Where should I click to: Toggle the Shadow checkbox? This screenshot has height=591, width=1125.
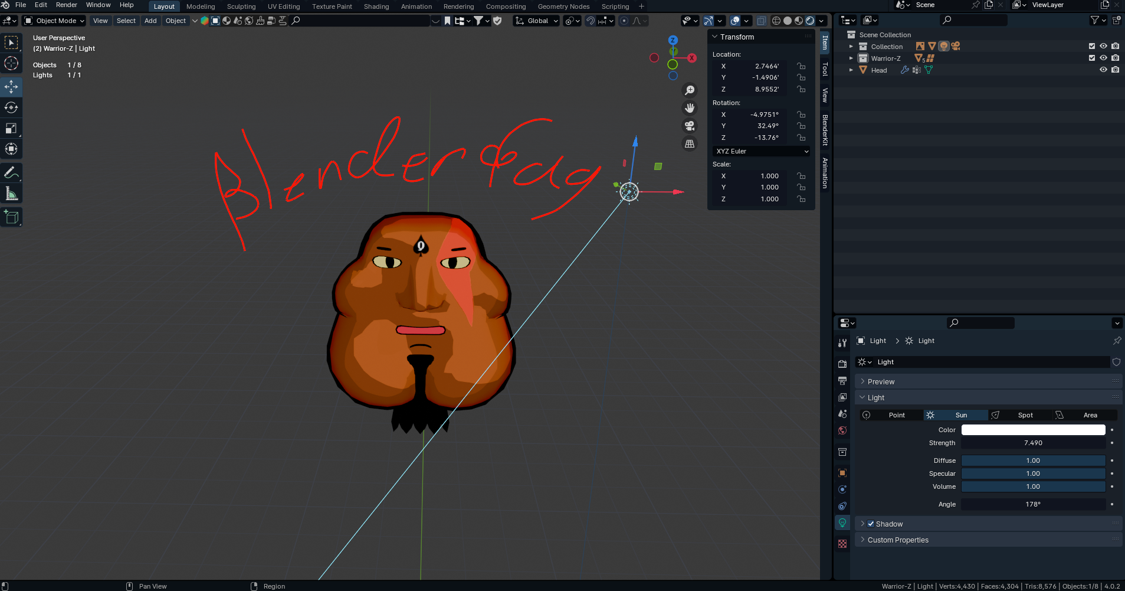tap(871, 524)
